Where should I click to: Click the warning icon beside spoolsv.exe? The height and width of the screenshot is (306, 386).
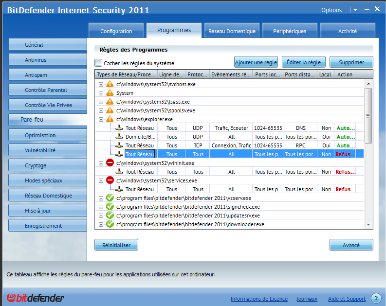pyautogui.click(x=110, y=110)
